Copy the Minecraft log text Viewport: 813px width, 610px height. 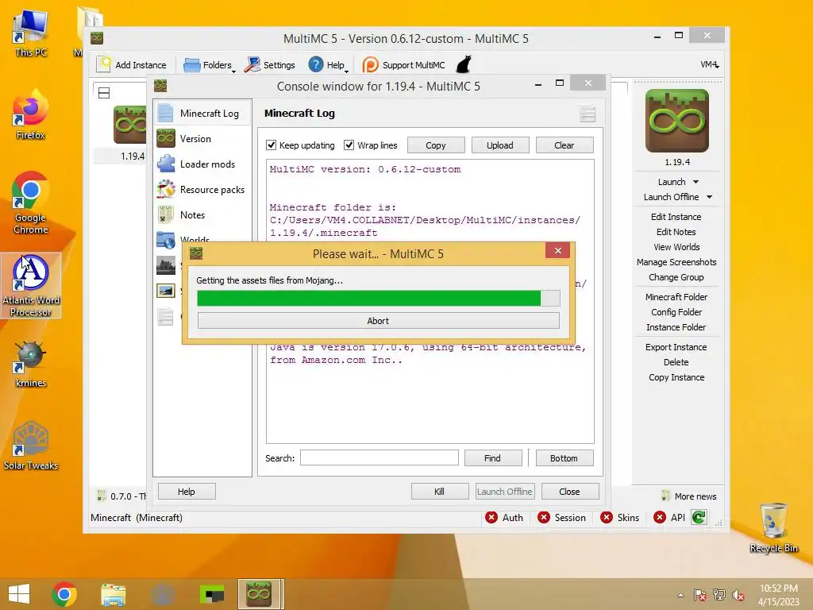click(x=436, y=145)
